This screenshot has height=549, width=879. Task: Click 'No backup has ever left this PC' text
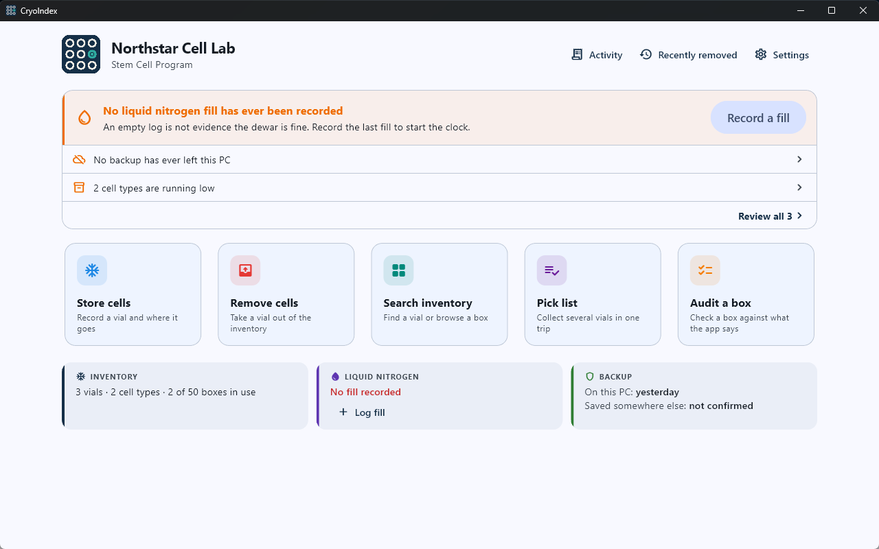(x=162, y=160)
